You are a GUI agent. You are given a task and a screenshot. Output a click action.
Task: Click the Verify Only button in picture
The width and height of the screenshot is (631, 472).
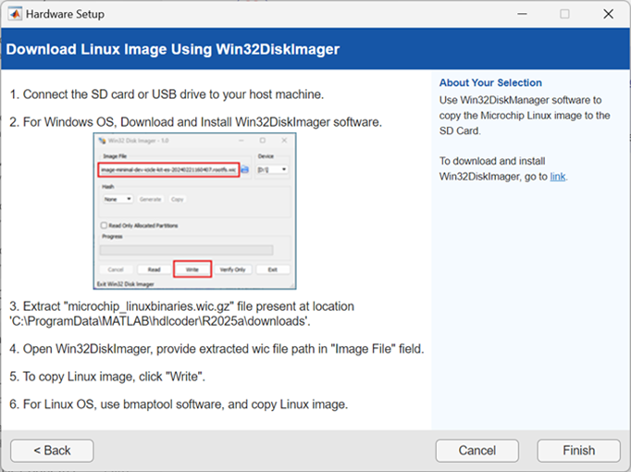tap(233, 269)
